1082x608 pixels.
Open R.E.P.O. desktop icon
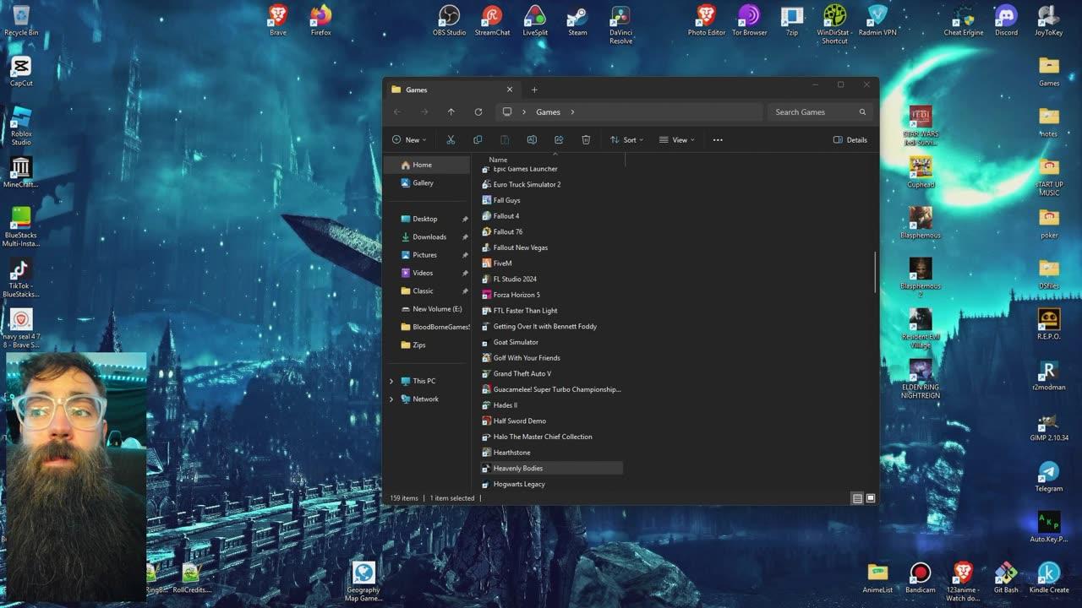point(1049,324)
